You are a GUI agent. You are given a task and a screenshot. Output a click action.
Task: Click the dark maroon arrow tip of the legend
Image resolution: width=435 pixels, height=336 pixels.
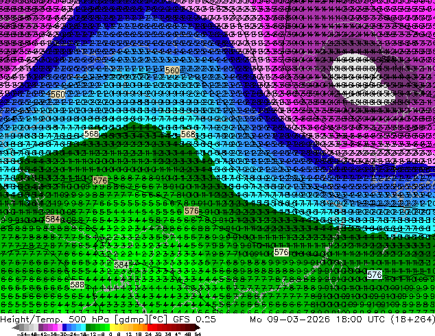[198, 327]
